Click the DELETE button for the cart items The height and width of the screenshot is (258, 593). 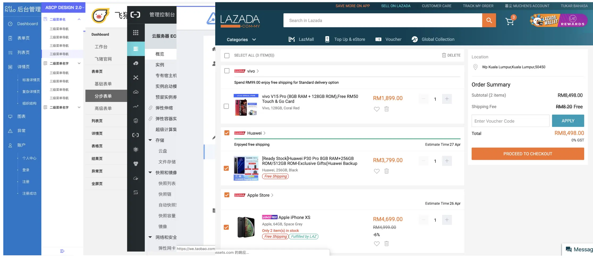pos(451,55)
